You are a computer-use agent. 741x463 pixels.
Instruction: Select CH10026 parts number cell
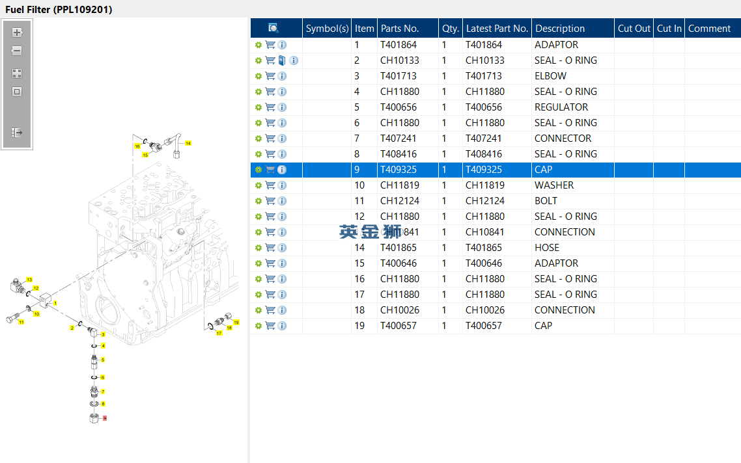pos(408,310)
